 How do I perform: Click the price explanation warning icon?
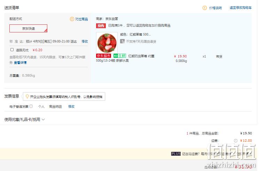coord(204,8)
